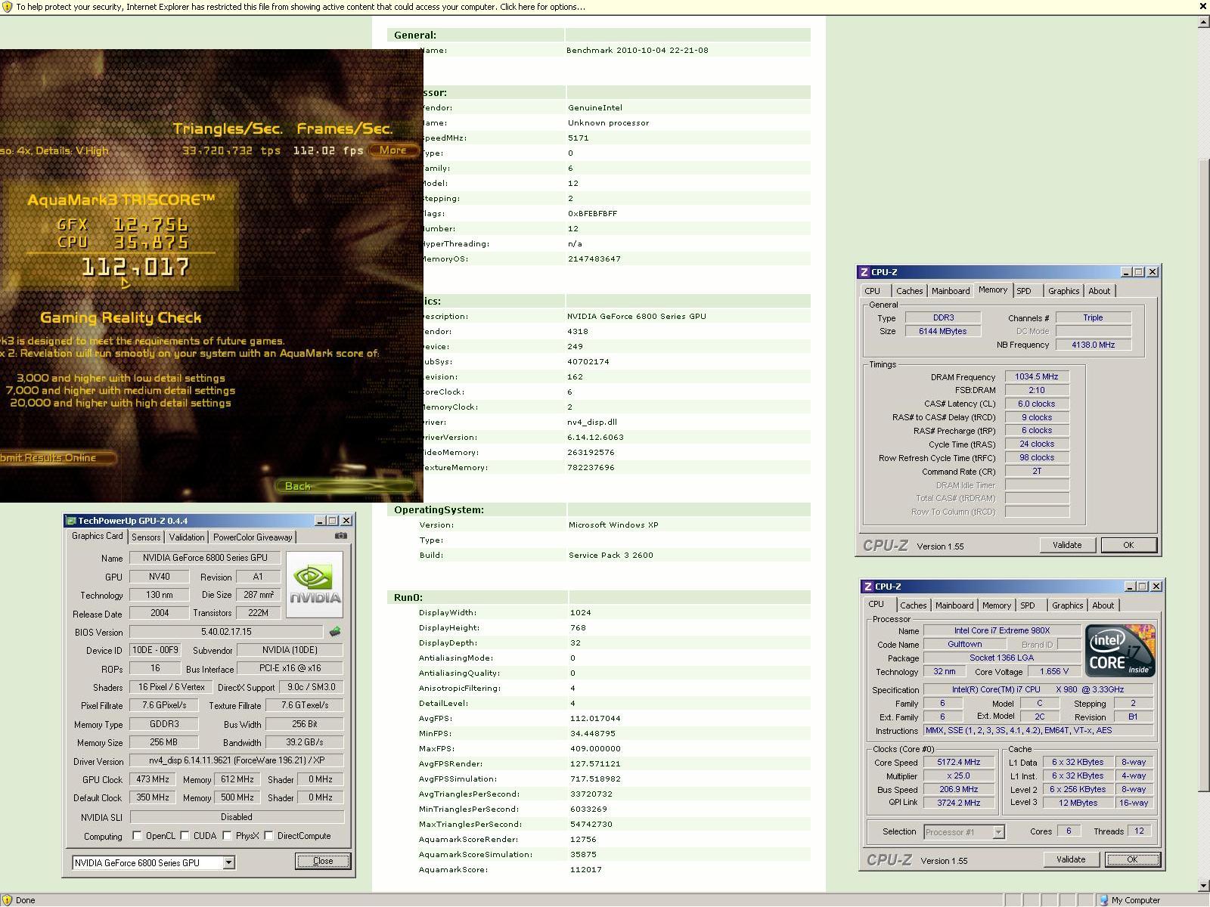The height and width of the screenshot is (907, 1210).
Task: Open the Mainboard tab in Memory CPU-Z window
Action: click(951, 291)
